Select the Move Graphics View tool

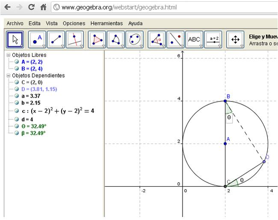coord(235,40)
